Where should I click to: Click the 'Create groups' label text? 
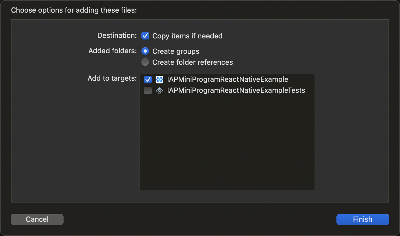(x=176, y=51)
